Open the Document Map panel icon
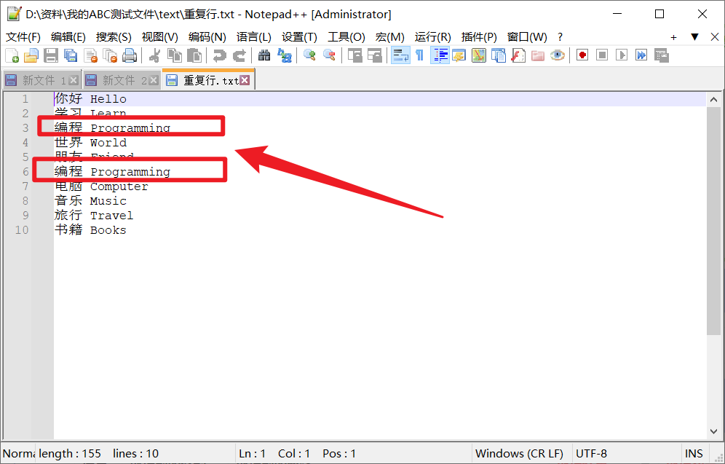725x464 pixels. tap(478, 55)
